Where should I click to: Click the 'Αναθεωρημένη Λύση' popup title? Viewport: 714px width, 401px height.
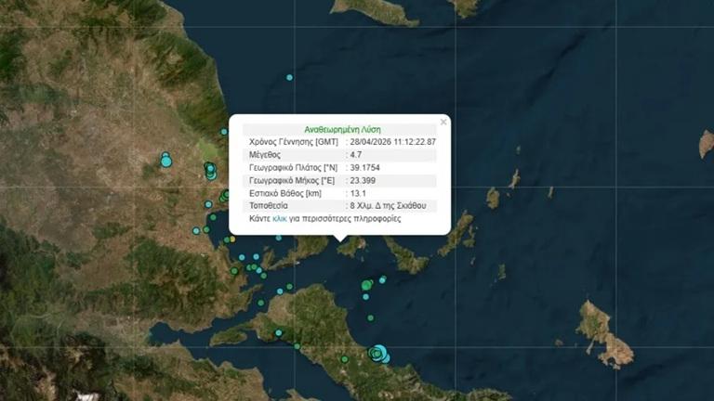[342, 129]
